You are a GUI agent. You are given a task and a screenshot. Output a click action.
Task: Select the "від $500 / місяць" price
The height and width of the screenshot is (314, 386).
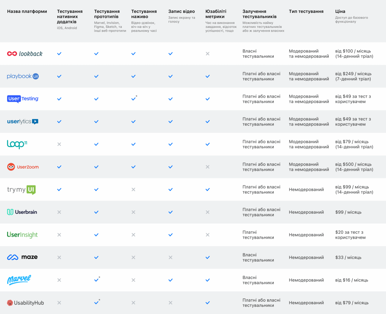(353, 164)
